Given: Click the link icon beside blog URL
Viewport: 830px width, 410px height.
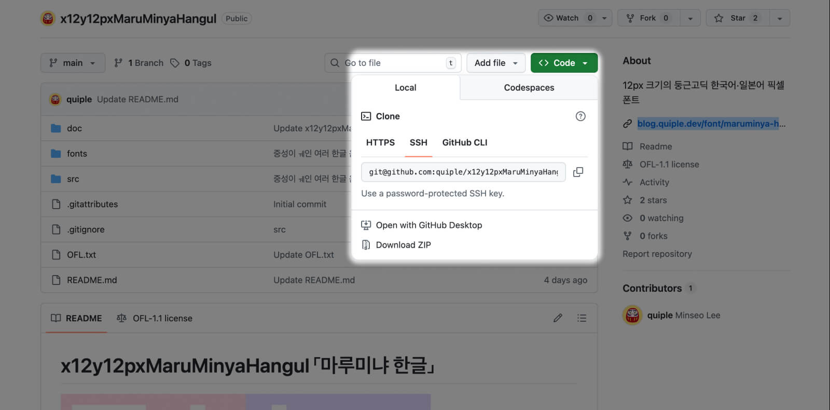Looking at the screenshot, I should [x=627, y=124].
